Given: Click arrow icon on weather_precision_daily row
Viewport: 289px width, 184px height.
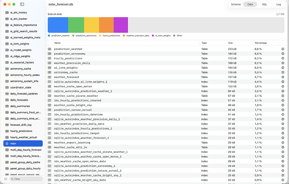Looking at the screenshot, I should pos(283,63).
